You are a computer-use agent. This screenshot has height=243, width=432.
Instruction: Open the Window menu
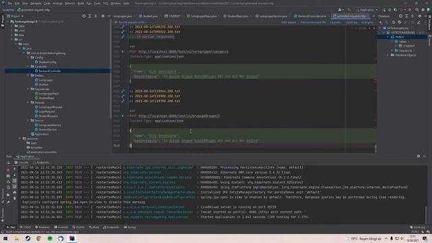[x=115, y=3]
